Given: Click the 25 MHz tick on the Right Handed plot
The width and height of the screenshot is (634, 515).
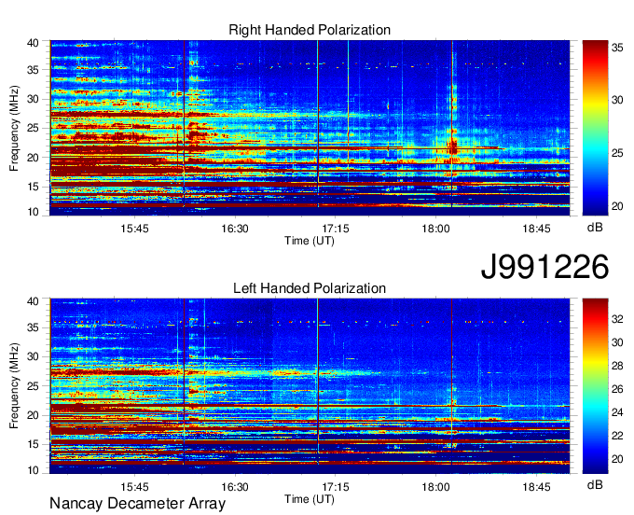Looking at the screenshot, I should tap(33, 128).
